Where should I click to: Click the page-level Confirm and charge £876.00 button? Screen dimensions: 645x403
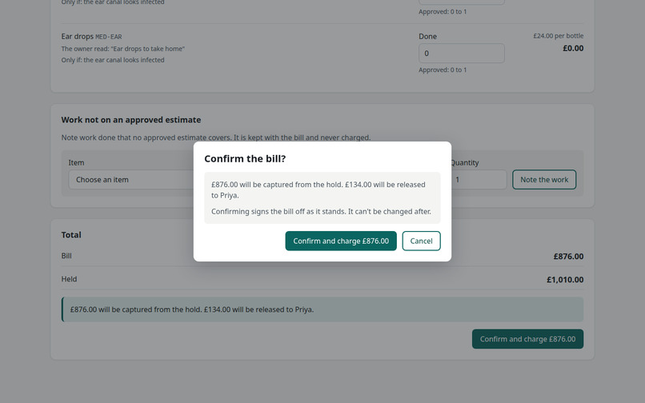click(527, 339)
